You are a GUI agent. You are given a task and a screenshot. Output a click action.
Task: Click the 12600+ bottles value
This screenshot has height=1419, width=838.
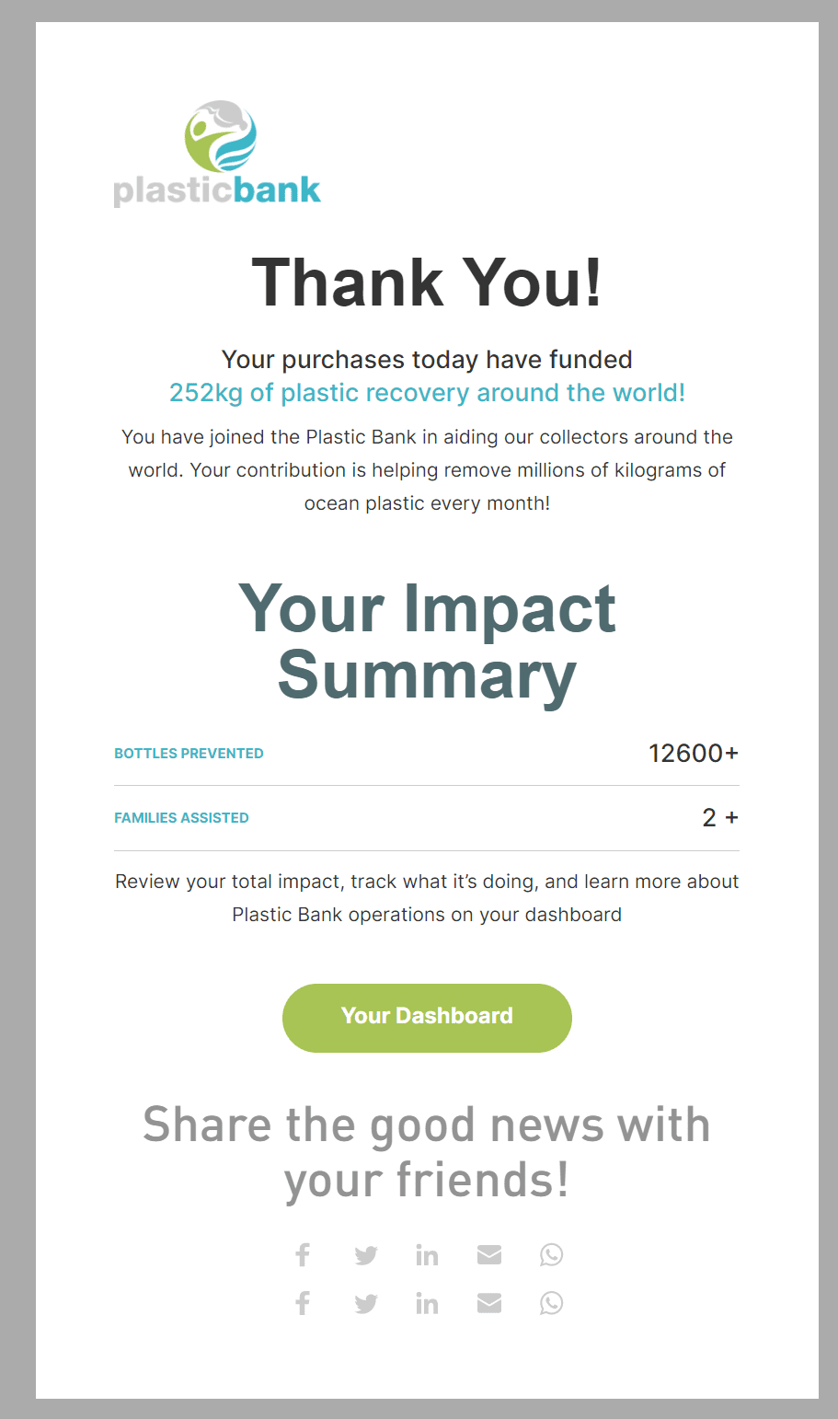click(x=693, y=754)
